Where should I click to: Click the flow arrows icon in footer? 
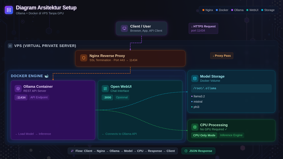point(72,151)
